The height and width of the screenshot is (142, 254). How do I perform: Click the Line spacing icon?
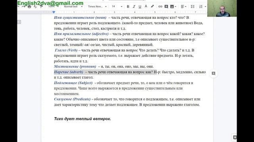[192, 7]
